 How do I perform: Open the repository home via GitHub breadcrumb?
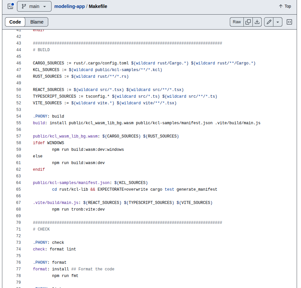pos(70,6)
